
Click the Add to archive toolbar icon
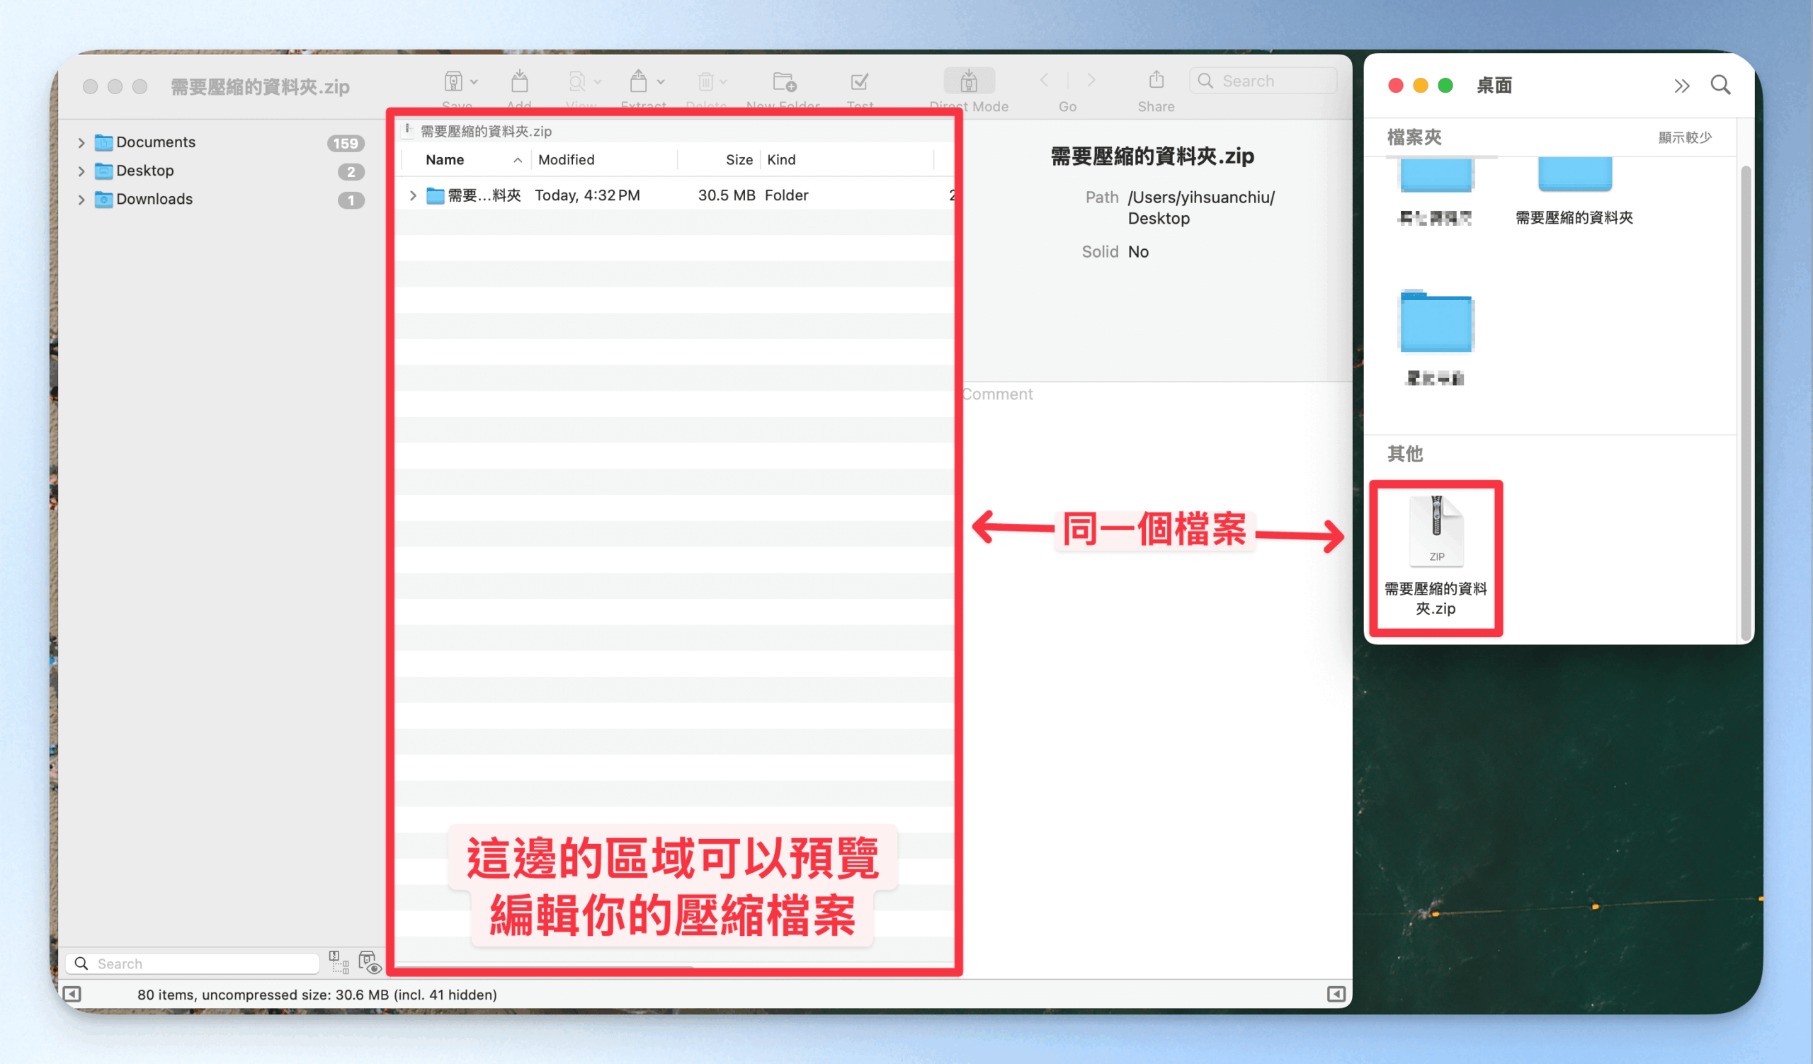pyautogui.click(x=518, y=82)
